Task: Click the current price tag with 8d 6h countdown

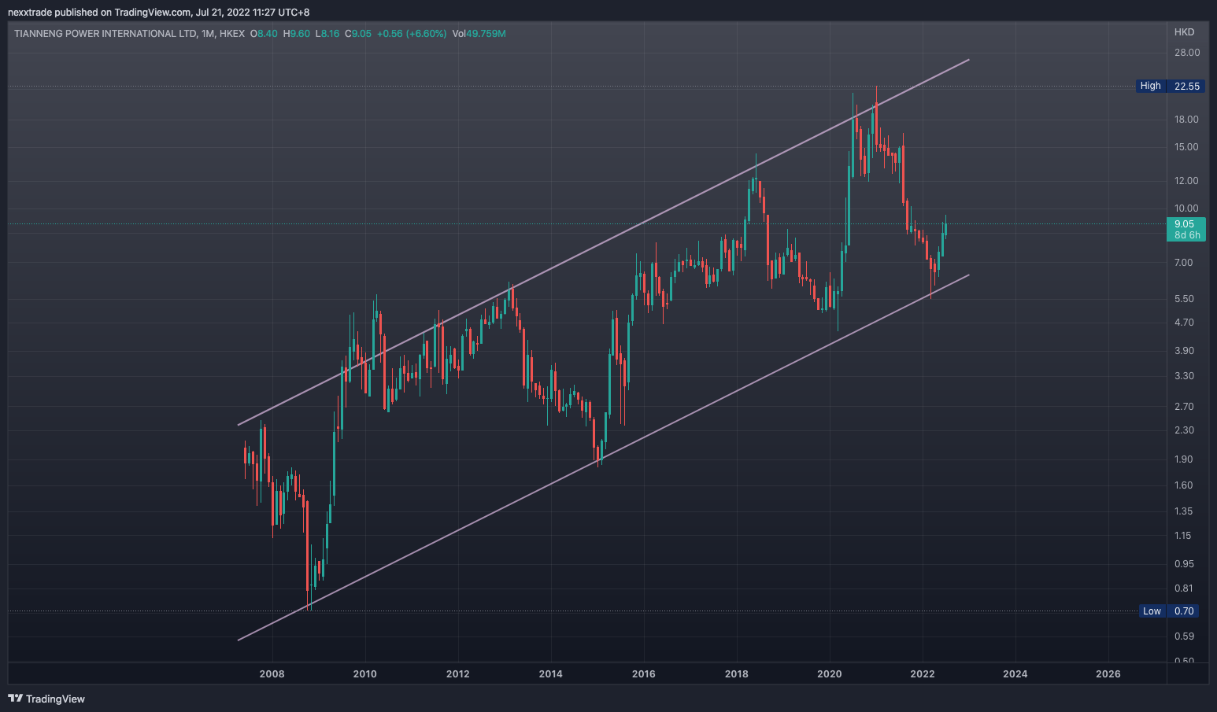Action: click(1186, 229)
